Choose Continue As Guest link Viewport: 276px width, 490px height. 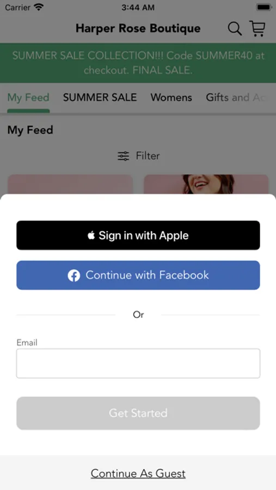pos(138,474)
